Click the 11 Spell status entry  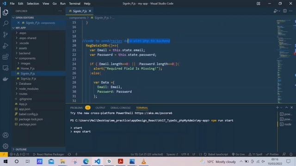[255, 154]
